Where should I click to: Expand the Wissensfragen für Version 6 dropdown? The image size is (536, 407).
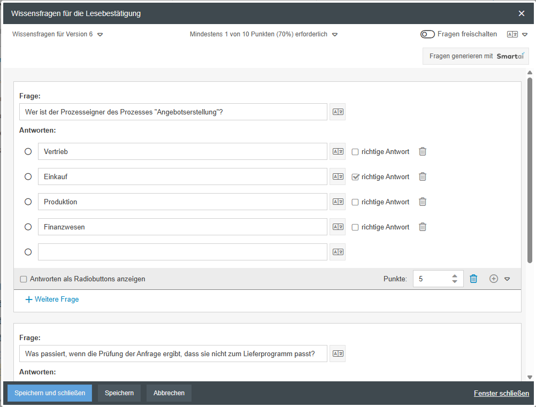100,35
